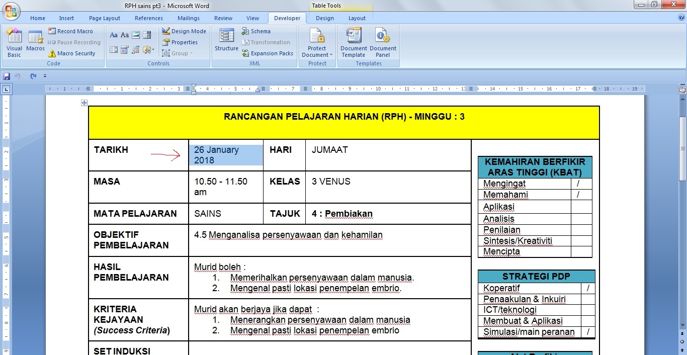Image resolution: width=687 pixels, height=355 pixels.
Task: Click the Schema icon
Action: (x=257, y=31)
